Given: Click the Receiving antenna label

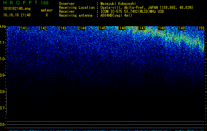Looking at the screenshot, I should pos(76,15).
